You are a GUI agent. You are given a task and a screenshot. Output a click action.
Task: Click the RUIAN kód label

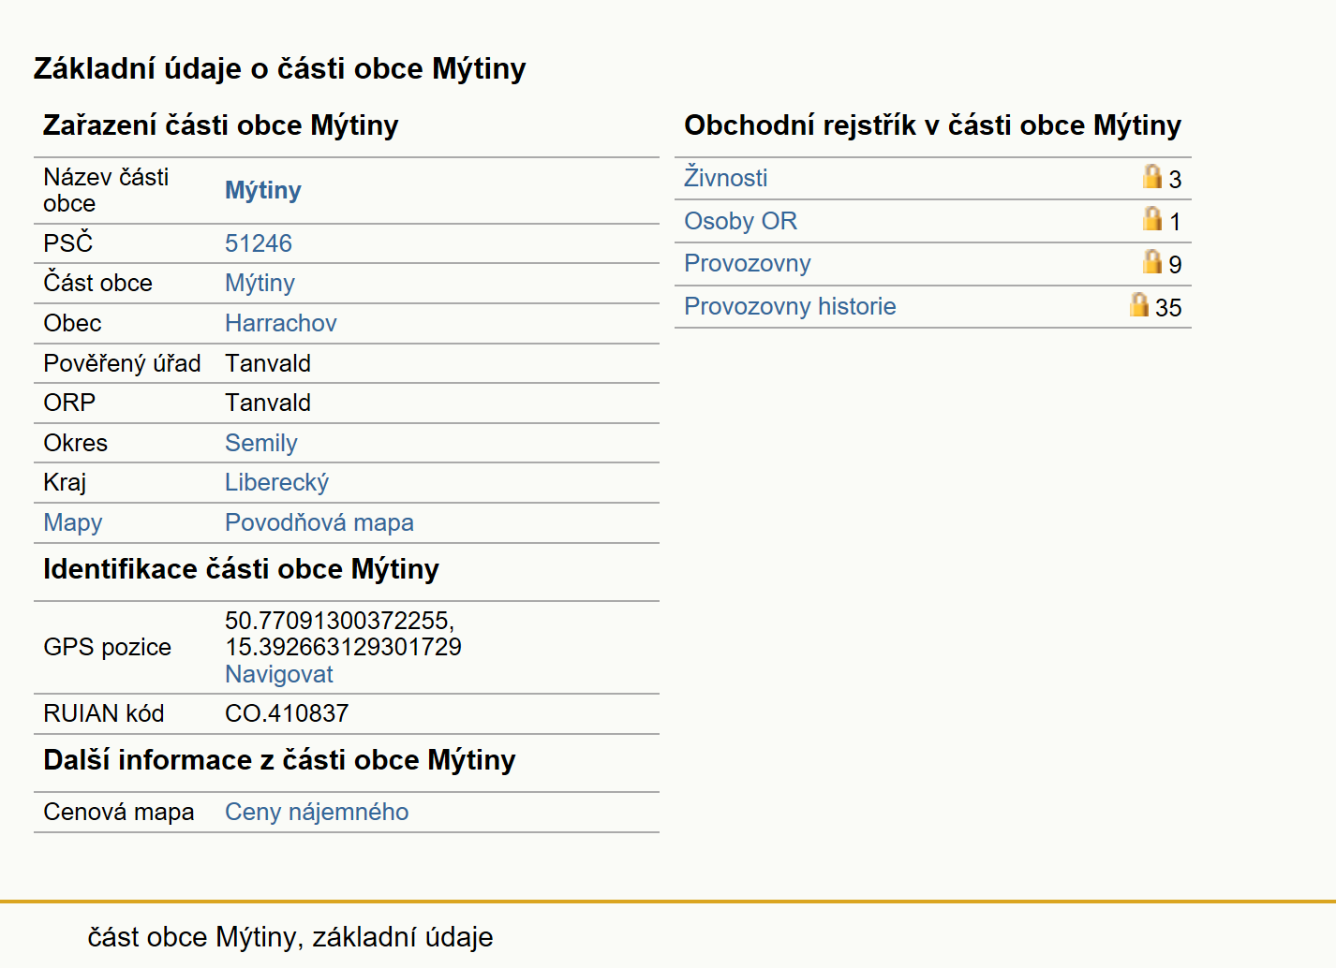pos(104,713)
